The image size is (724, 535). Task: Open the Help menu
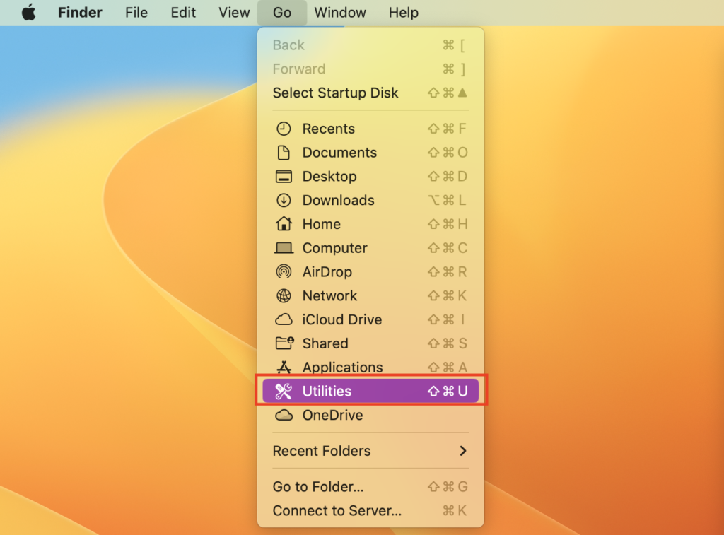point(403,13)
